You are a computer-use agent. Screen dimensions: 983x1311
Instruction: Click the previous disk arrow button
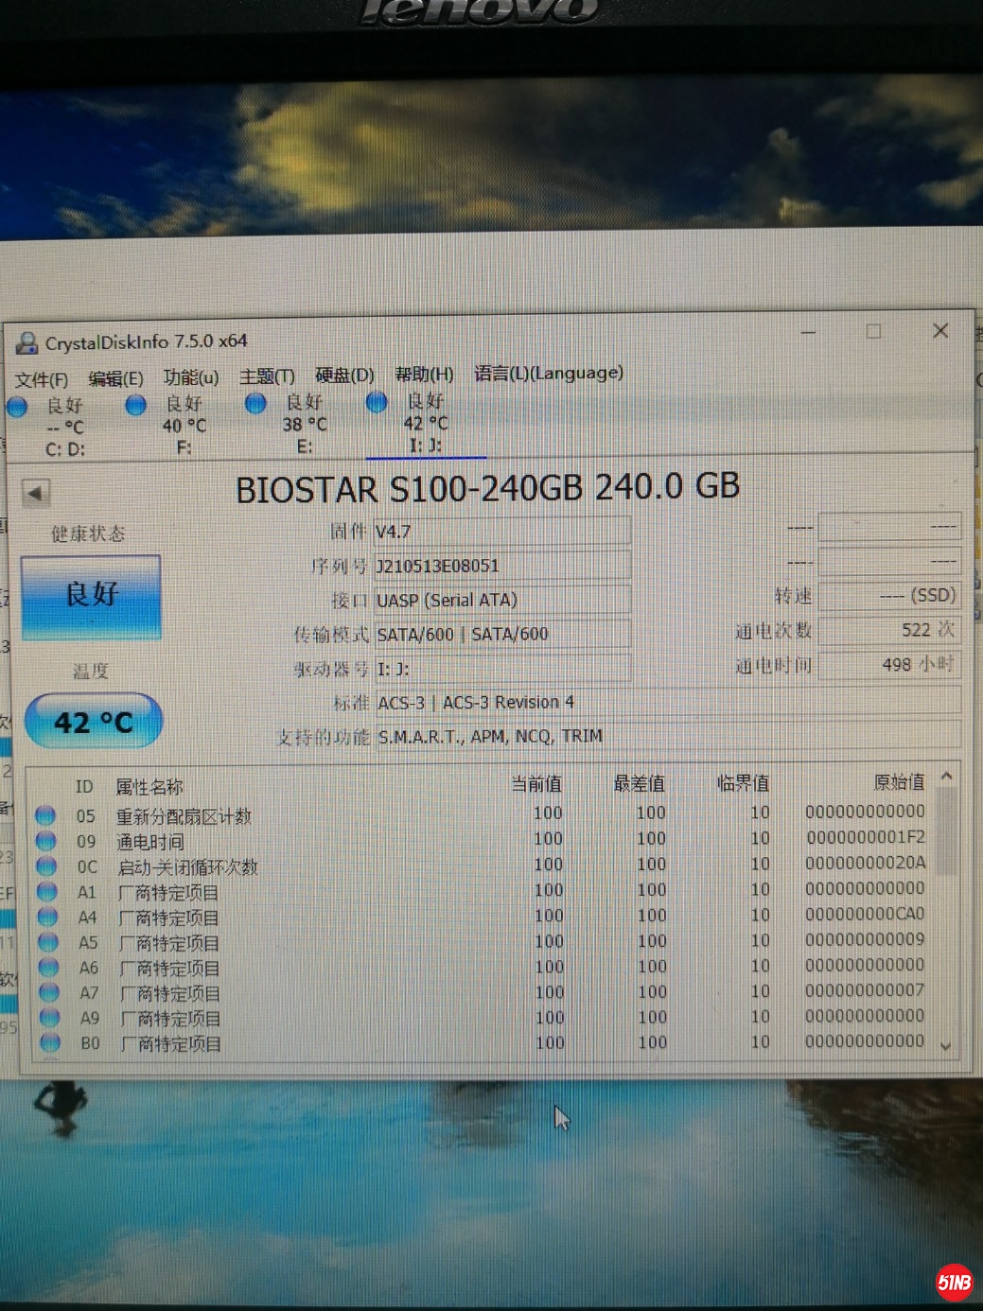coord(36,493)
